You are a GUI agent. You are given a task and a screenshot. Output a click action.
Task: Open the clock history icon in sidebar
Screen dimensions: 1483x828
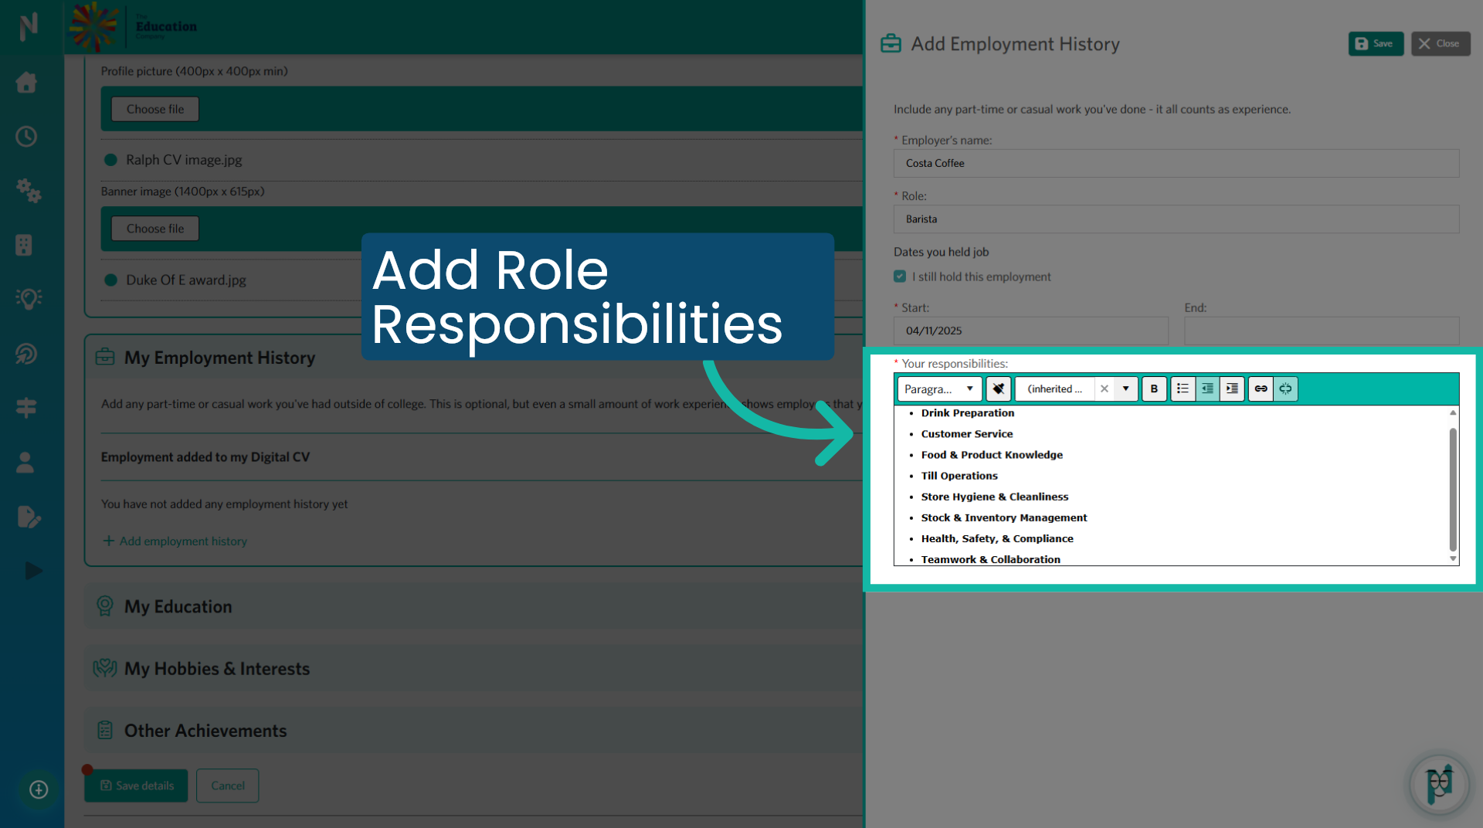(26, 137)
